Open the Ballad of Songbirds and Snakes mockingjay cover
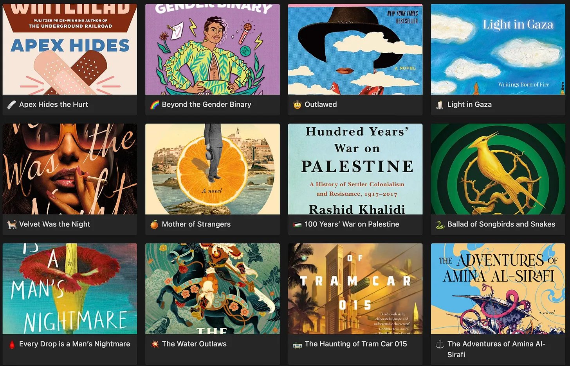 click(498, 169)
